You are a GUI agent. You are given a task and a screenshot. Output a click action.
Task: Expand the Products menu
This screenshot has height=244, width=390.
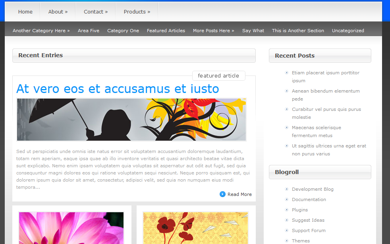tap(137, 12)
